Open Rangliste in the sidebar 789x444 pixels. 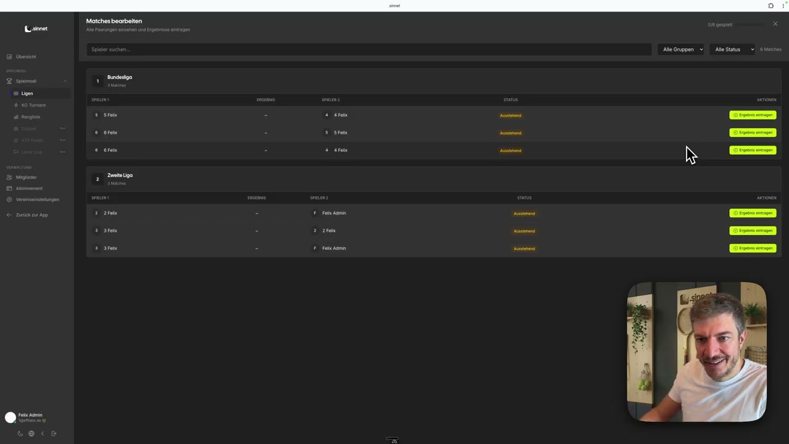click(31, 117)
